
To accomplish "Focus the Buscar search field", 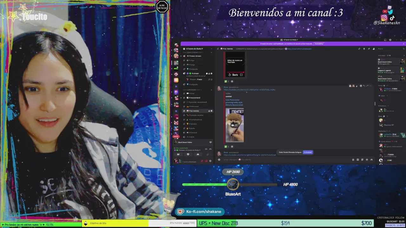I will (x=390, y=49).
